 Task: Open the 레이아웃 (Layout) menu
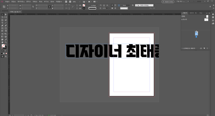21,2
